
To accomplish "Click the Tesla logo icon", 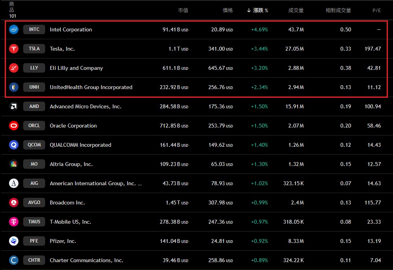I will [14, 49].
